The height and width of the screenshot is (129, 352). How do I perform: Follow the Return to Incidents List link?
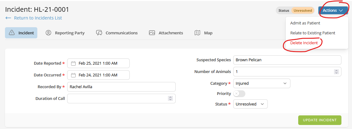click(38, 18)
